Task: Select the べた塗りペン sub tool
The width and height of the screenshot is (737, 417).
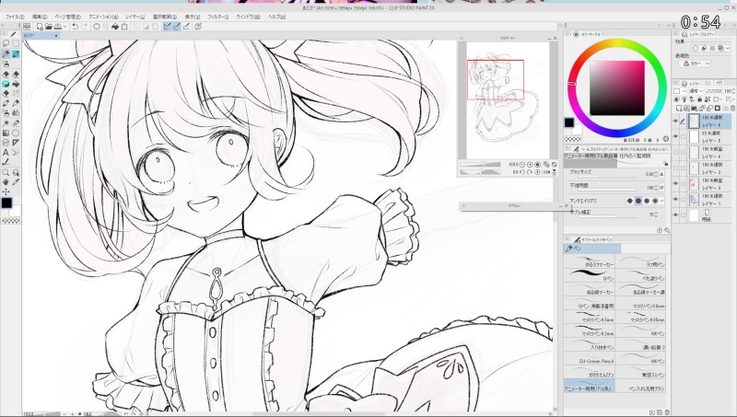Action: 640,275
